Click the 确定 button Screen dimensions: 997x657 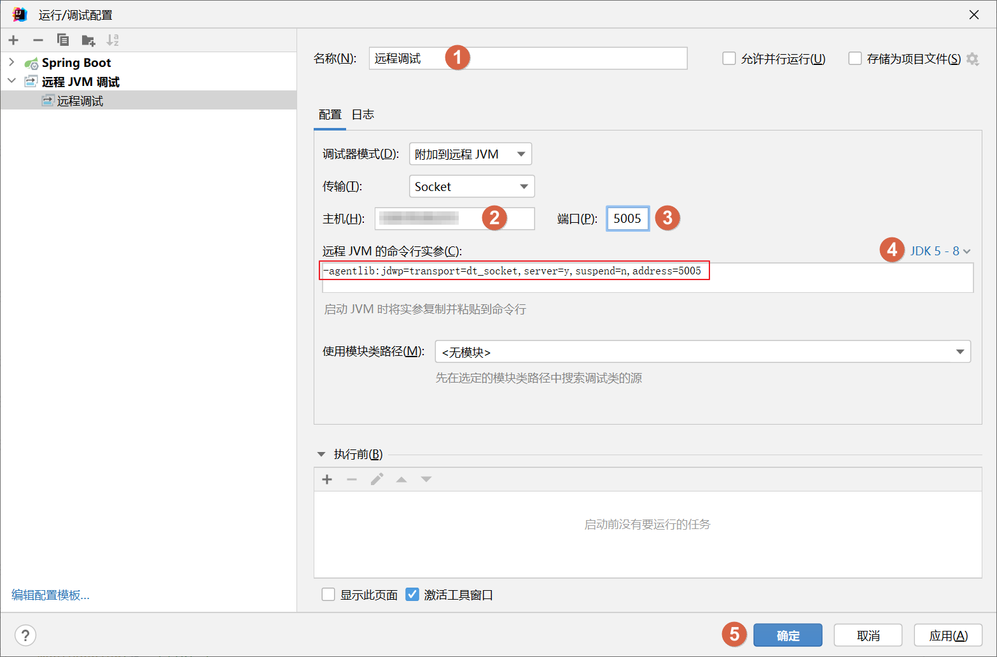[788, 635]
